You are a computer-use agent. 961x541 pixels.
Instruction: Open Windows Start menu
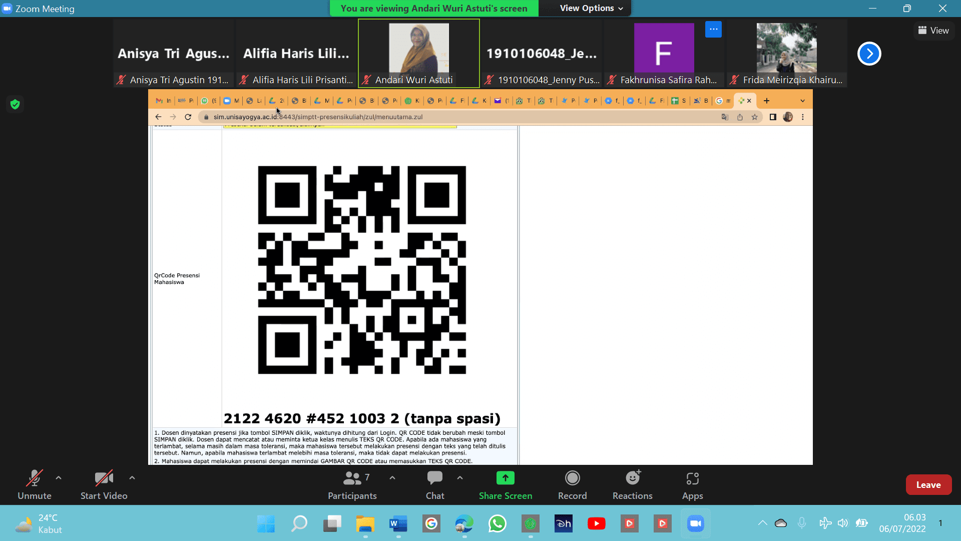click(266, 524)
